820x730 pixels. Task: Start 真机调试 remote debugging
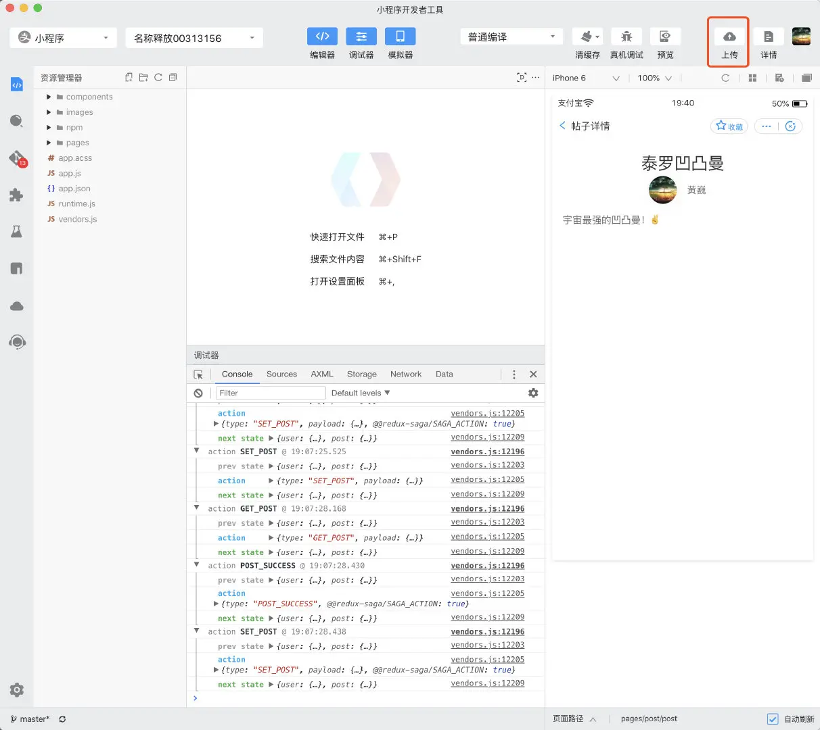pos(627,36)
